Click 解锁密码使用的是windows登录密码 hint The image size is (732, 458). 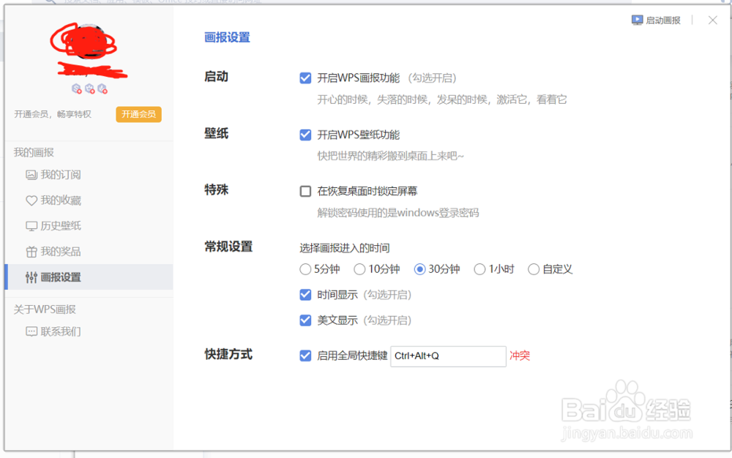(x=398, y=213)
